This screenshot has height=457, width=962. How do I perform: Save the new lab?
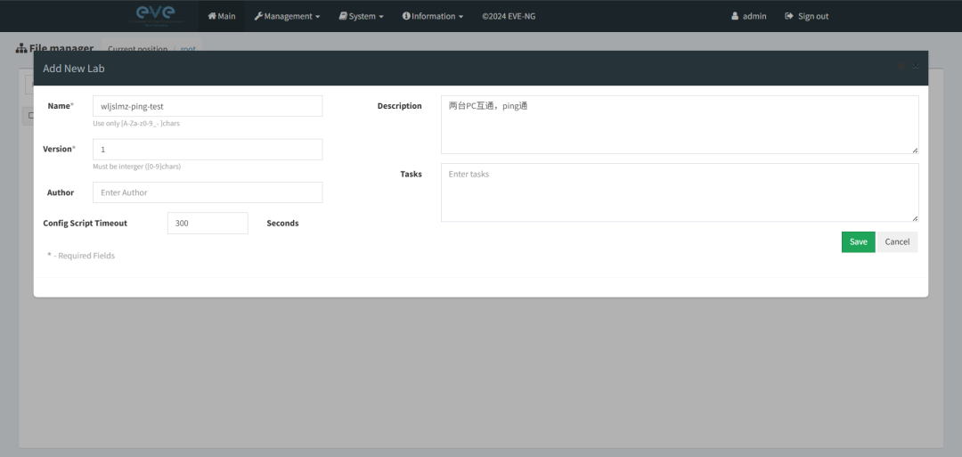pos(859,241)
